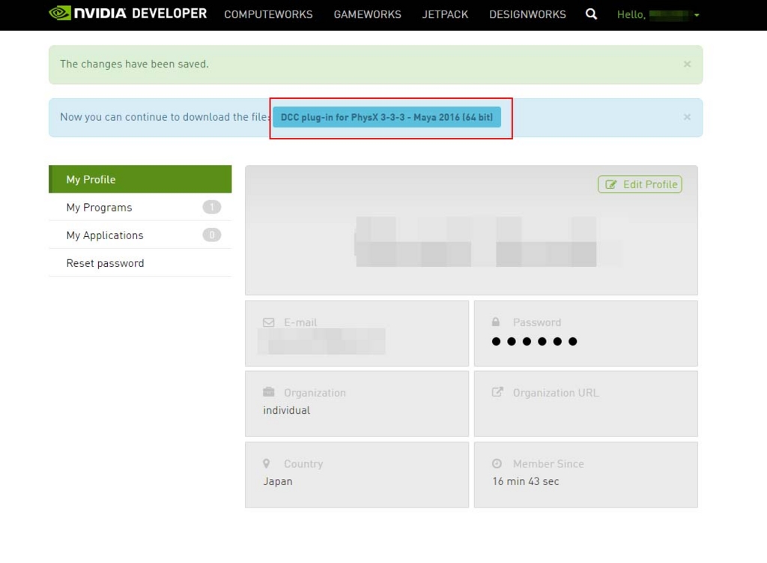Click the Member Since label
The width and height of the screenshot is (767, 563).
548,463
